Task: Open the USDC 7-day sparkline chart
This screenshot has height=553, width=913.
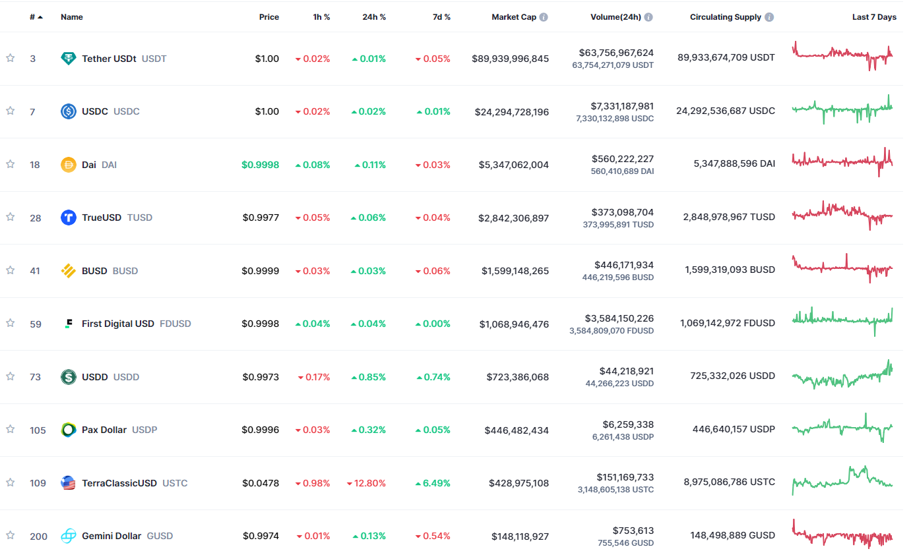Action: tap(842, 109)
